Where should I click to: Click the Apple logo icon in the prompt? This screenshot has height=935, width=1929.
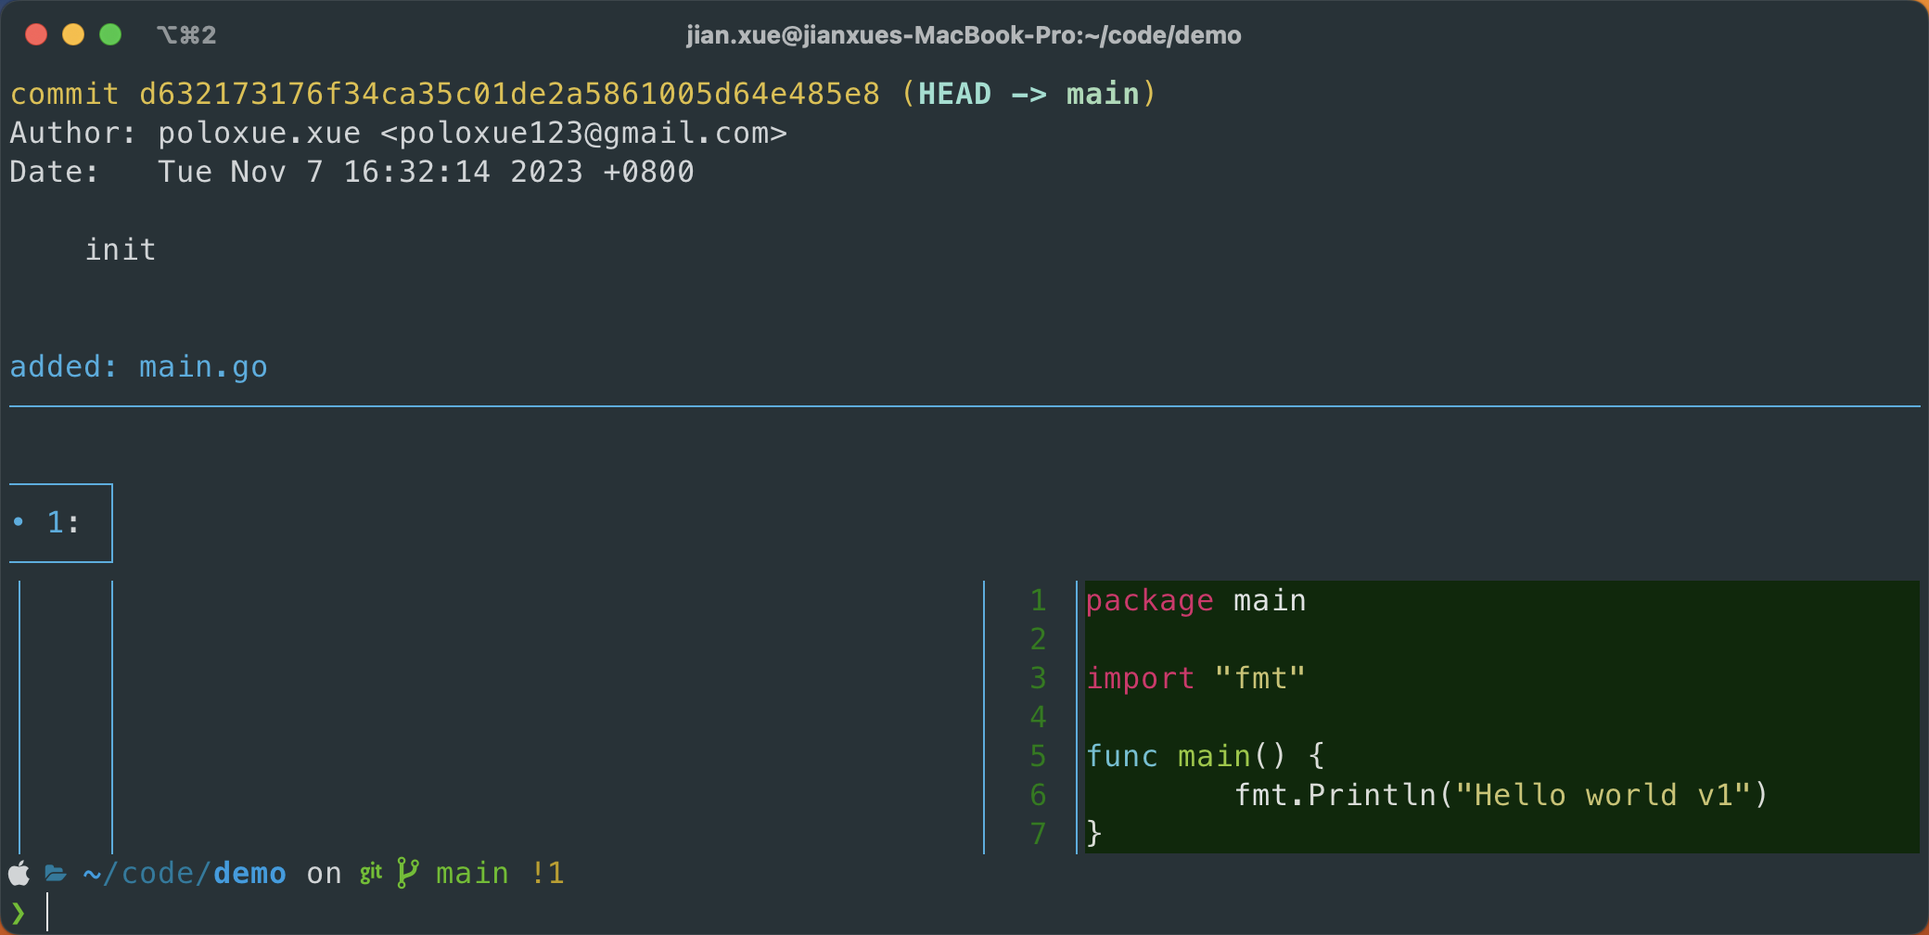(19, 873)
